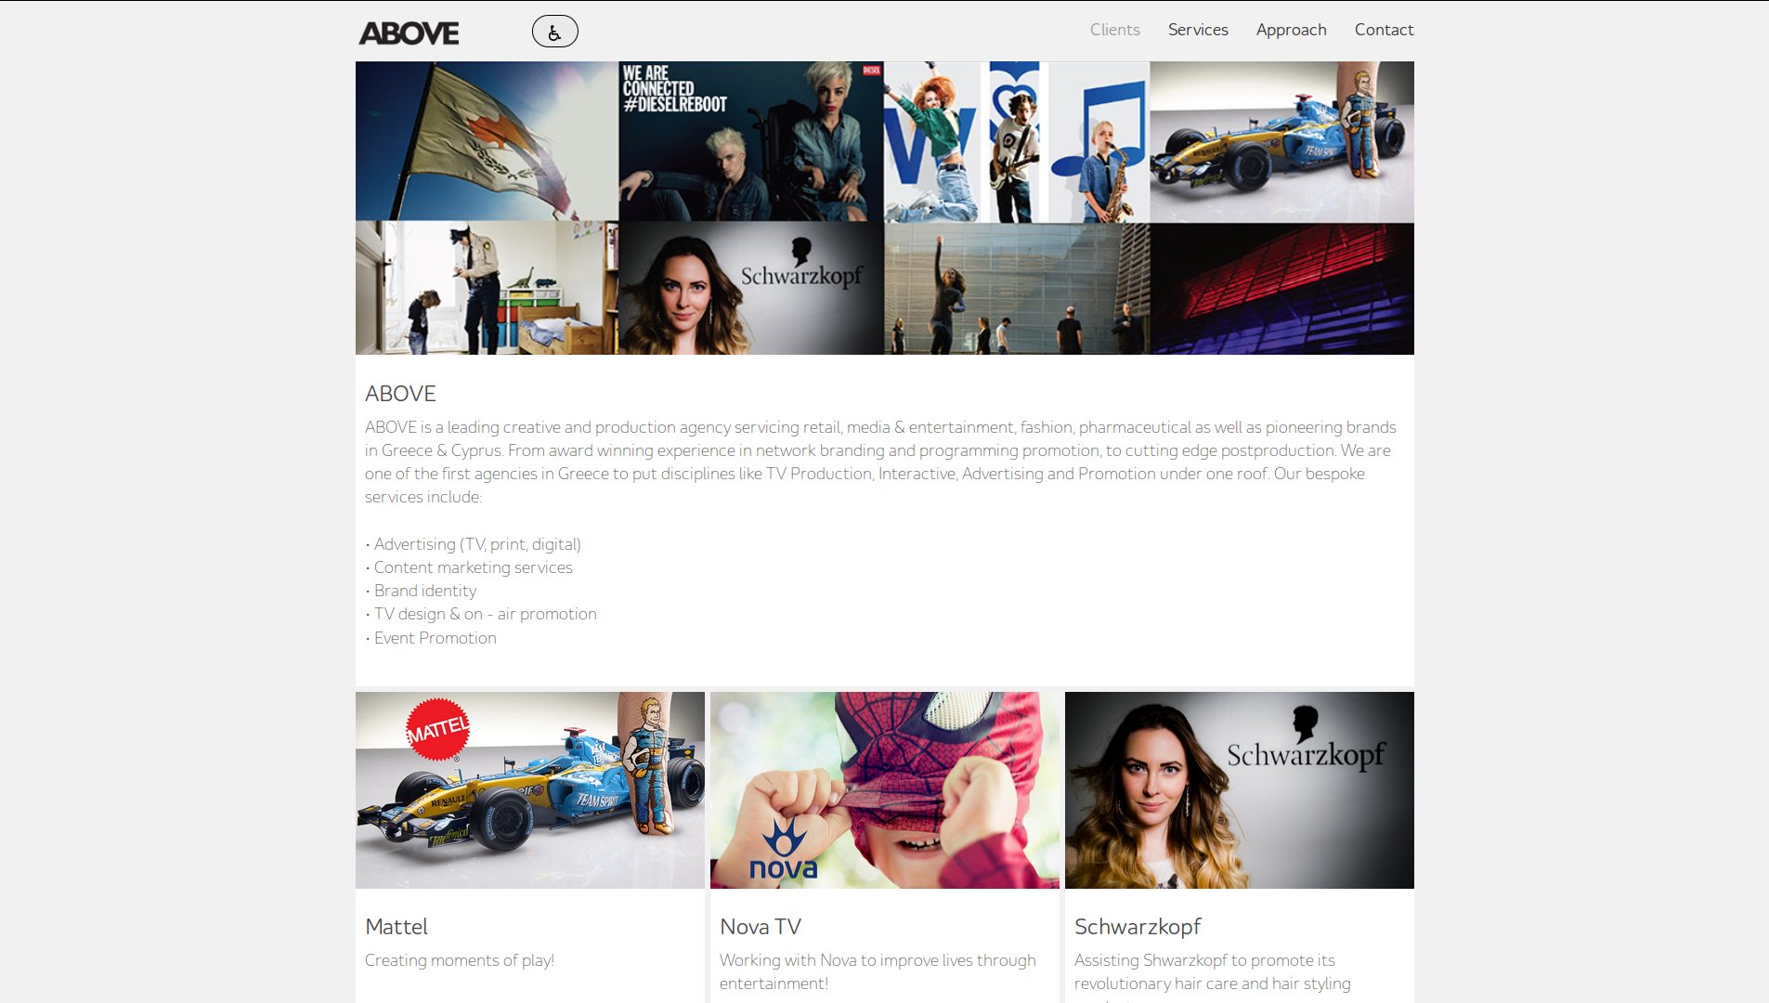
Task: Select the saxophone boy music note image
Action: [x=1099, y=142]
